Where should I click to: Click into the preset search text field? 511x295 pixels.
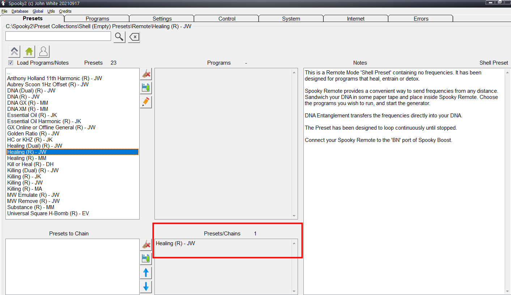(58, 36)
